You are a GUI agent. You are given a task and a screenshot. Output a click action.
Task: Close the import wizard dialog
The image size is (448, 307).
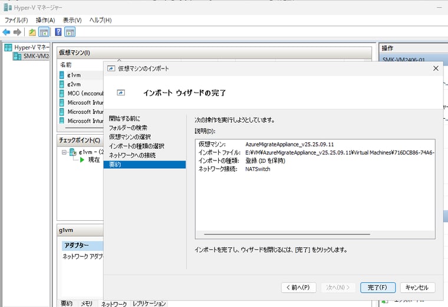[436, 68]
